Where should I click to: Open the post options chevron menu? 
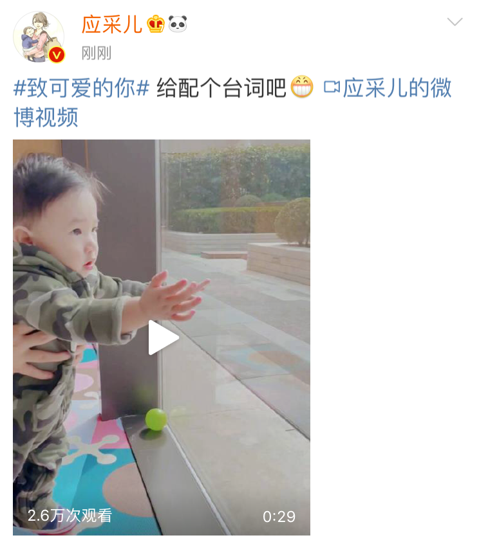(x=455, y=22)
